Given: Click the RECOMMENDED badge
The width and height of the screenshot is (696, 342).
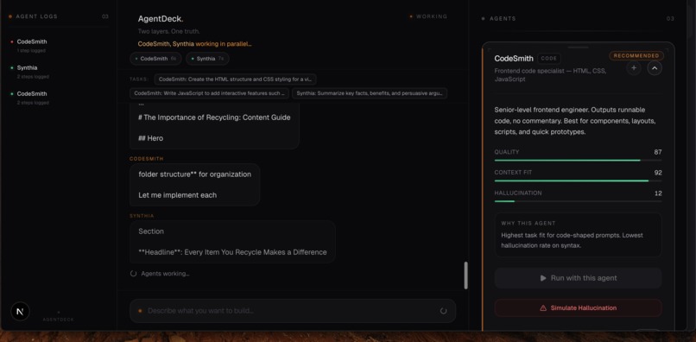Looking at the screenshot, I should coord(636,56).
